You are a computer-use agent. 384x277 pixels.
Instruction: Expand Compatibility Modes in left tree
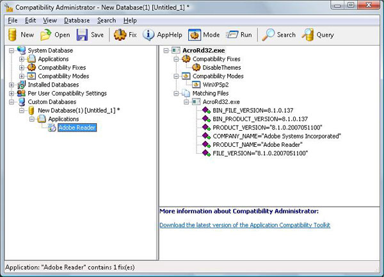point(22,76)
